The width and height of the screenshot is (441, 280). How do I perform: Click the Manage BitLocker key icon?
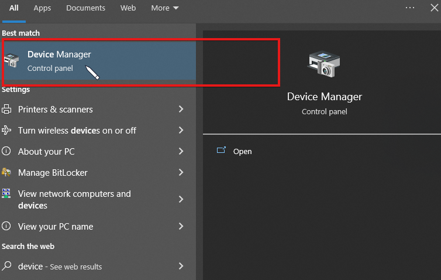click(6, 172)
